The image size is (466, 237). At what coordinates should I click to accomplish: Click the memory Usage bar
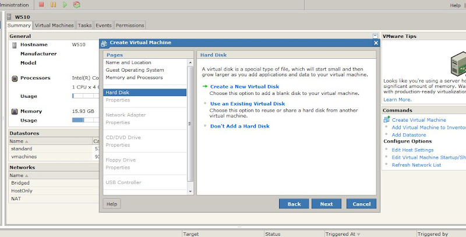(86, 120)
